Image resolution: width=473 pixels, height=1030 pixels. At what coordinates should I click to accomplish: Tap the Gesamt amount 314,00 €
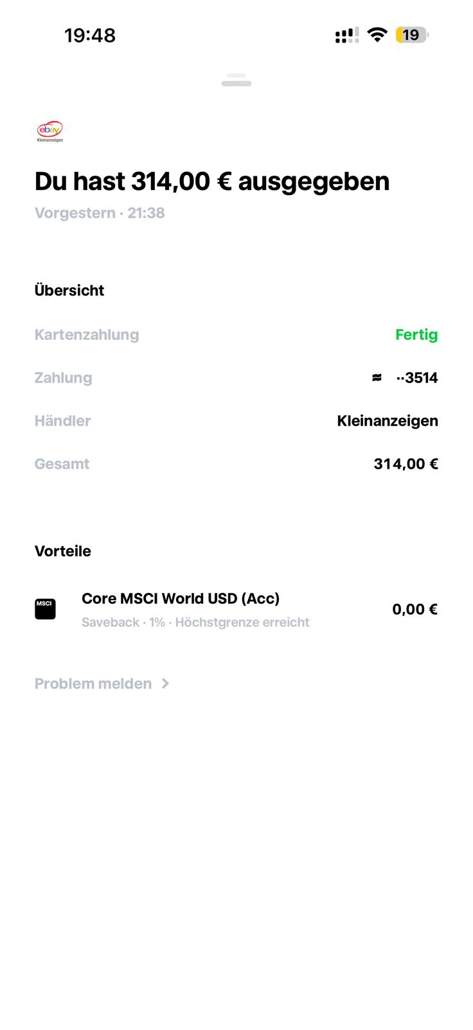point(406,464)
